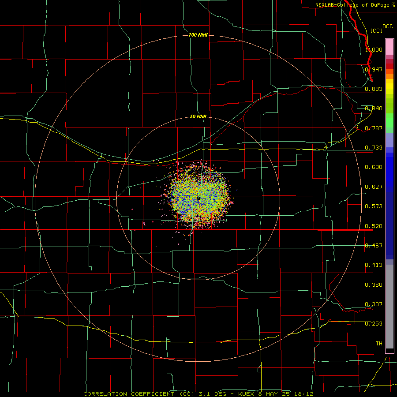Click the 0.627 legend value
Screen dimensions: 397x397
[374, 187]
